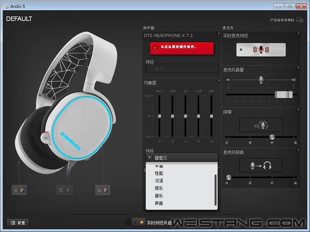Click the 1K equalizer slider handle
This screenshot has width=310, height=232.
tap(186, 116)
